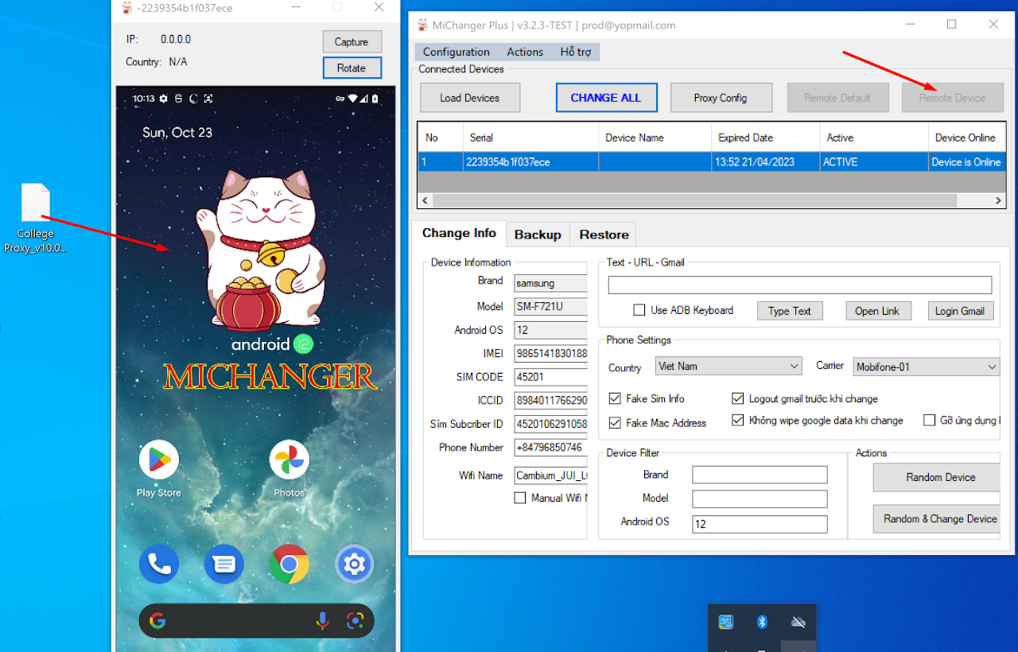The width and height of the screenshot is (1018, 652).
Task: Open the Carrier dropdown showing Mobifone-01
Action: click(x=926, y=367)
